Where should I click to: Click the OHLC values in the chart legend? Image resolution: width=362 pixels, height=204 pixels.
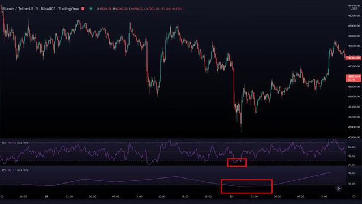click(139, 9)
